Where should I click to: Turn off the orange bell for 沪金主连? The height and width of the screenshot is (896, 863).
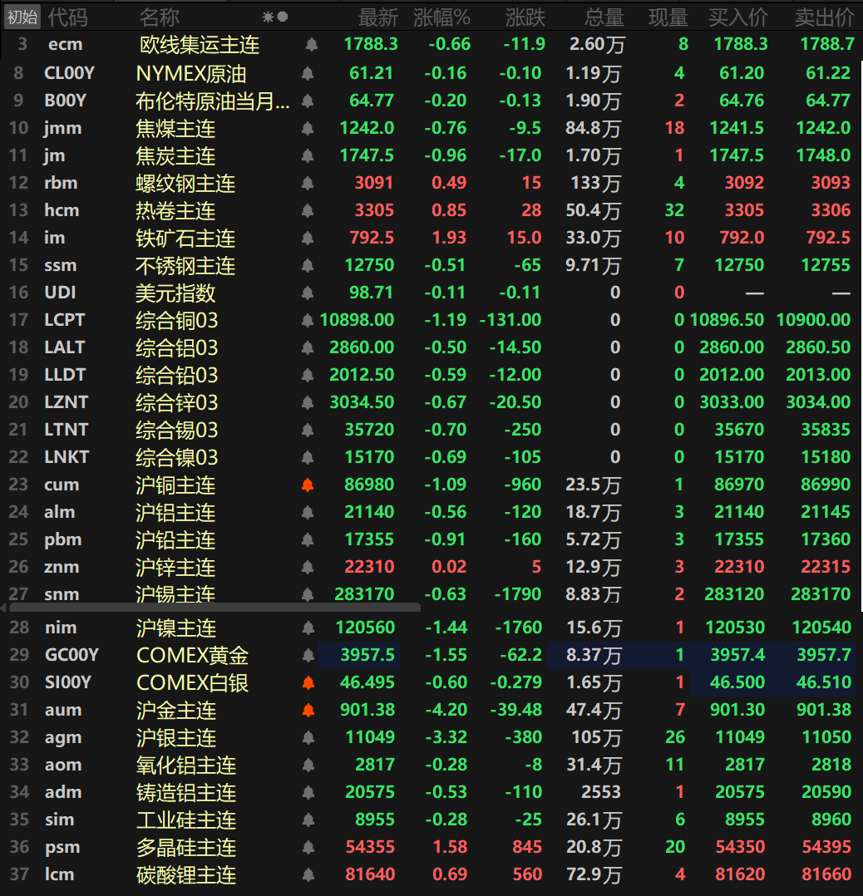point(308,711)
